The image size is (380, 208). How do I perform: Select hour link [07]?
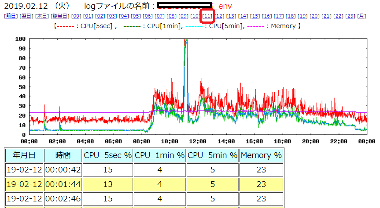159,16
